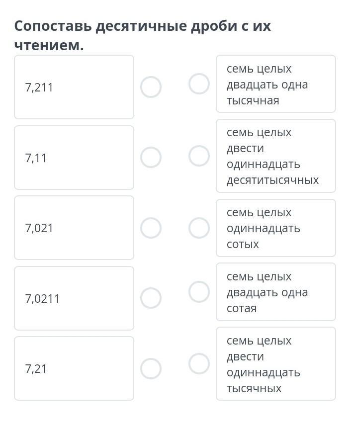Click the 'двадцать одна сотая' answer card
354x436 pixels.
click(276, 292)
